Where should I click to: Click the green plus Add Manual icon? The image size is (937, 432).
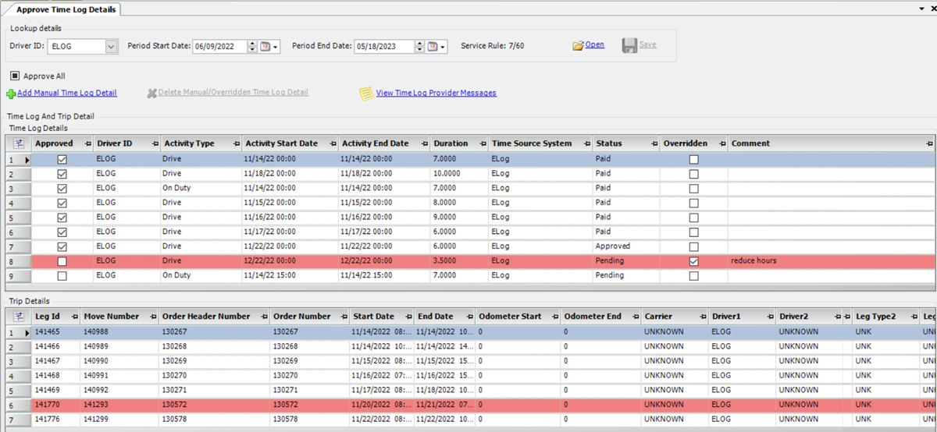pos(11,94)
